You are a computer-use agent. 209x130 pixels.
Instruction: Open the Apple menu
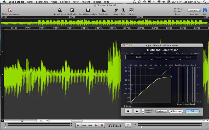pyautogui.click(x=4, y=2)
